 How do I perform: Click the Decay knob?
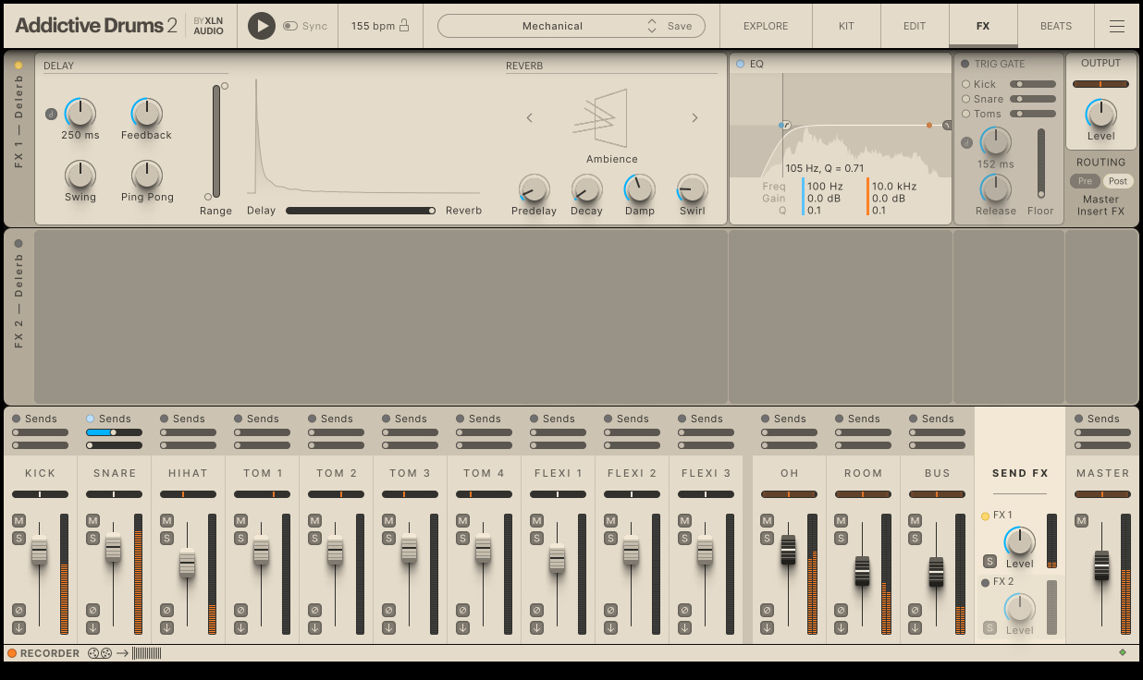coord(586,189)
